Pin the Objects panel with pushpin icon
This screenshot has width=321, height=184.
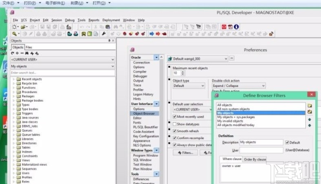[109, 41]
